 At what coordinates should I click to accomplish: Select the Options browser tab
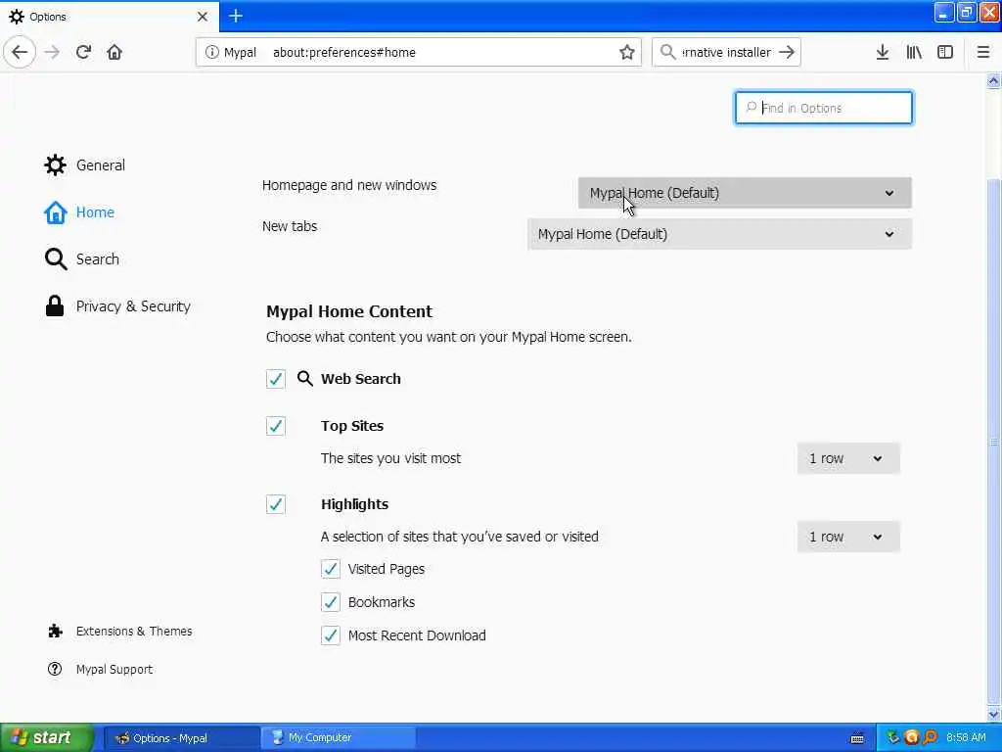click(x=110, y=17)
